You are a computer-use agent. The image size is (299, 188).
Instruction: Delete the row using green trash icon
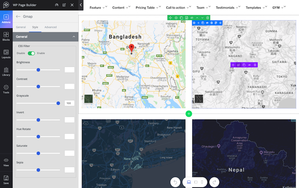[x=208, y=18]
